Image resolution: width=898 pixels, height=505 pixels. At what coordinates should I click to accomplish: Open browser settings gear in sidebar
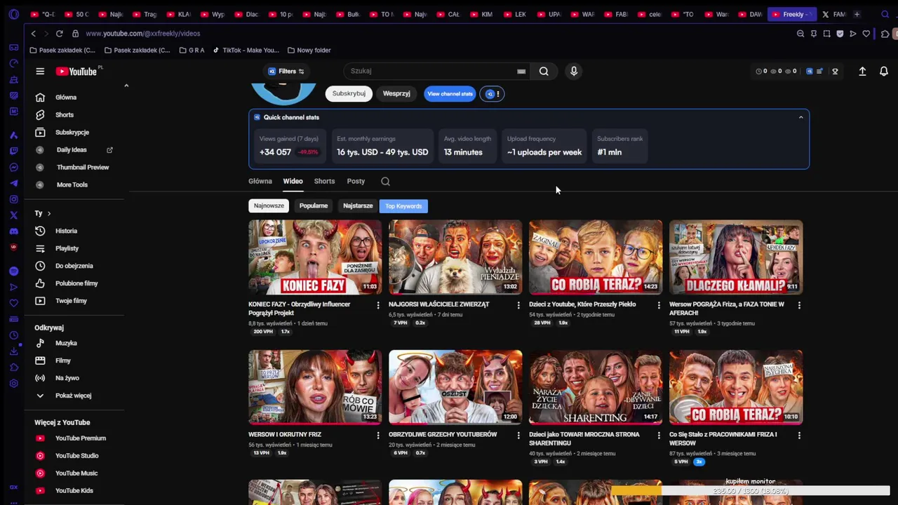13,384
